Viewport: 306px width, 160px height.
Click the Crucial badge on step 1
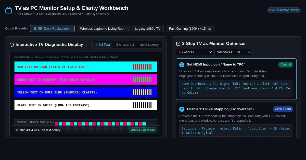(x=286, y=65)
